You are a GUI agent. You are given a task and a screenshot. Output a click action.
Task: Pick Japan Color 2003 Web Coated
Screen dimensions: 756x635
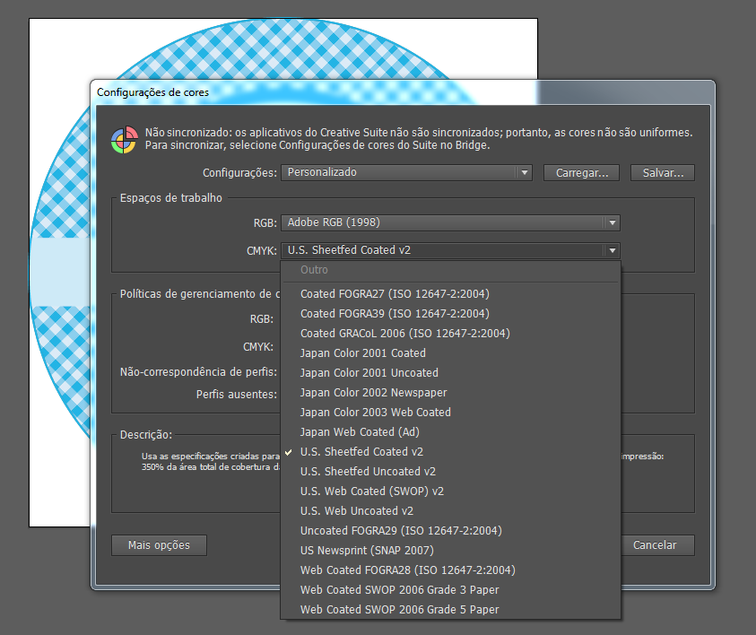pyautogui.click(x=450, y=413)
